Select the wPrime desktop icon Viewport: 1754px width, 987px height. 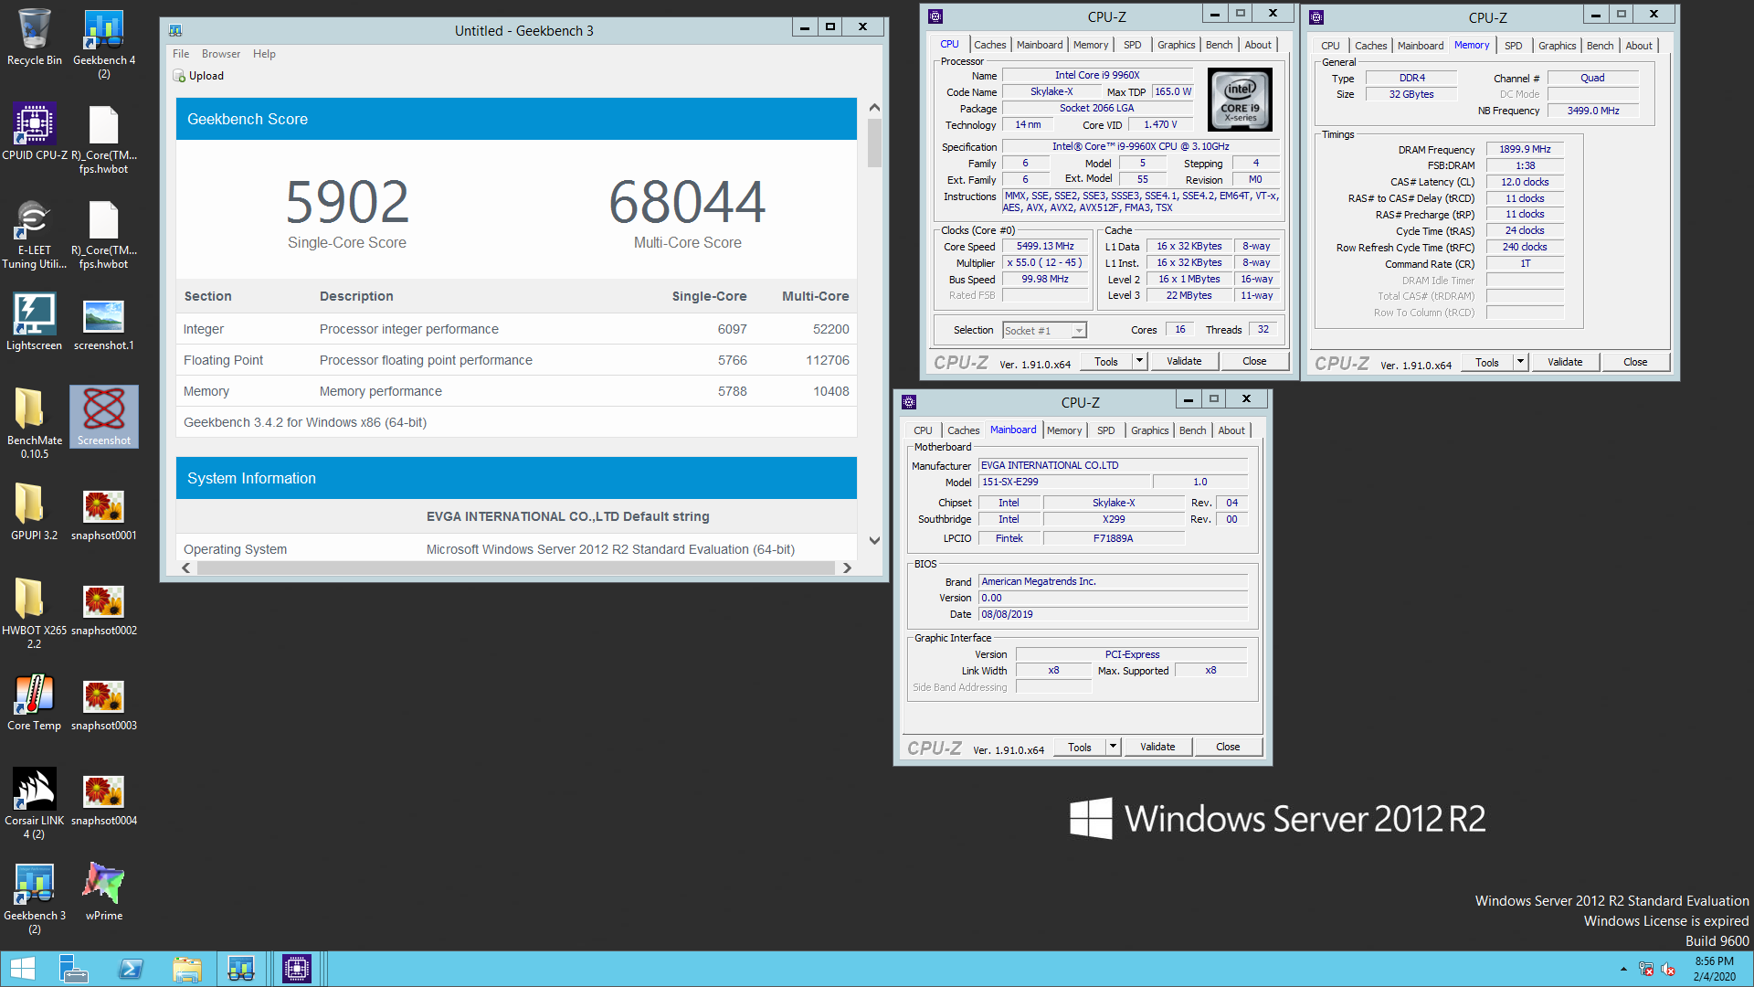coord(104,893)
